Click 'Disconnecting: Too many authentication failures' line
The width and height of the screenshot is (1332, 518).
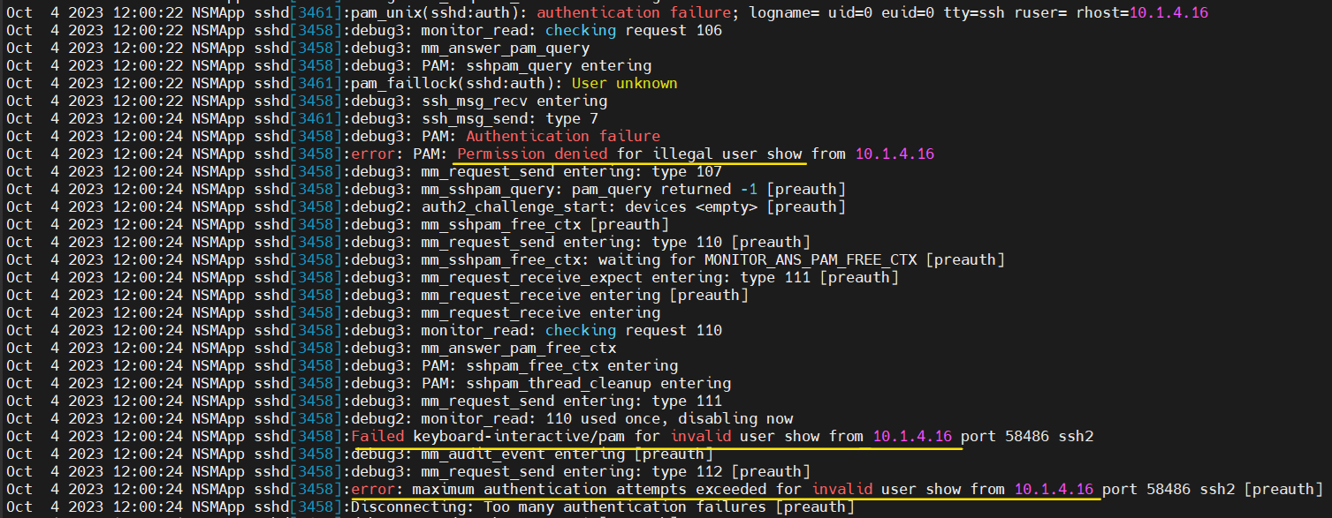tap(603, 507)
